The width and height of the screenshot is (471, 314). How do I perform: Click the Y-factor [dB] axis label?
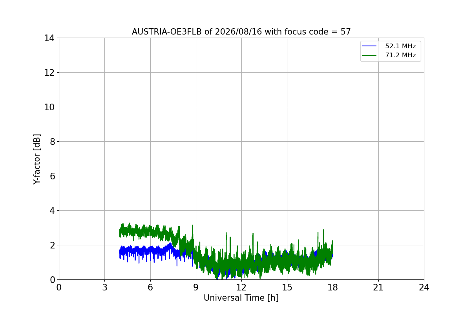(37, 159)
